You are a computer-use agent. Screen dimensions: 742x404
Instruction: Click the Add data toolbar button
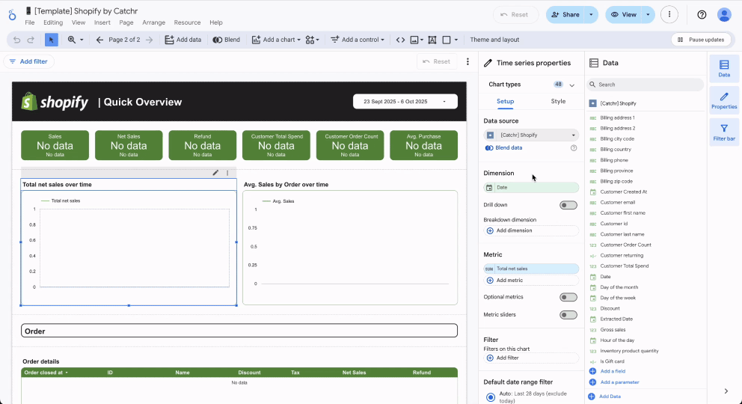[183, 40]
